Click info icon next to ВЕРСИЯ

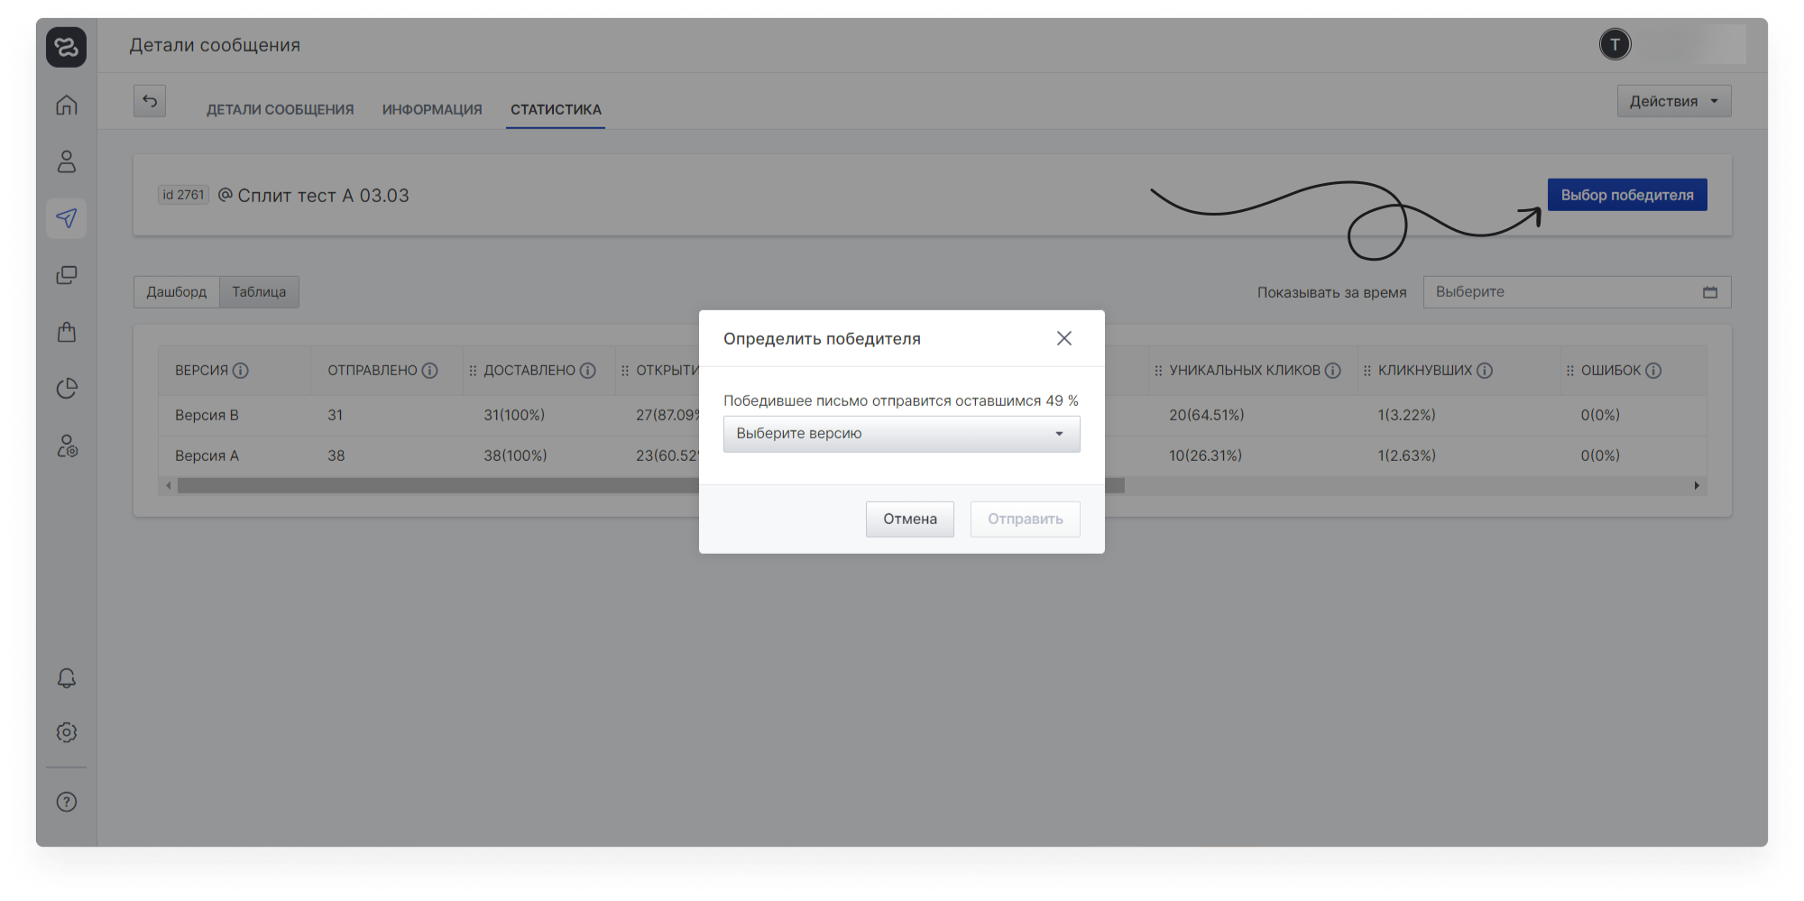coord(241,371)
